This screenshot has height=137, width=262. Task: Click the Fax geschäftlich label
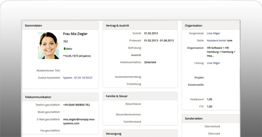pos(50,130)
